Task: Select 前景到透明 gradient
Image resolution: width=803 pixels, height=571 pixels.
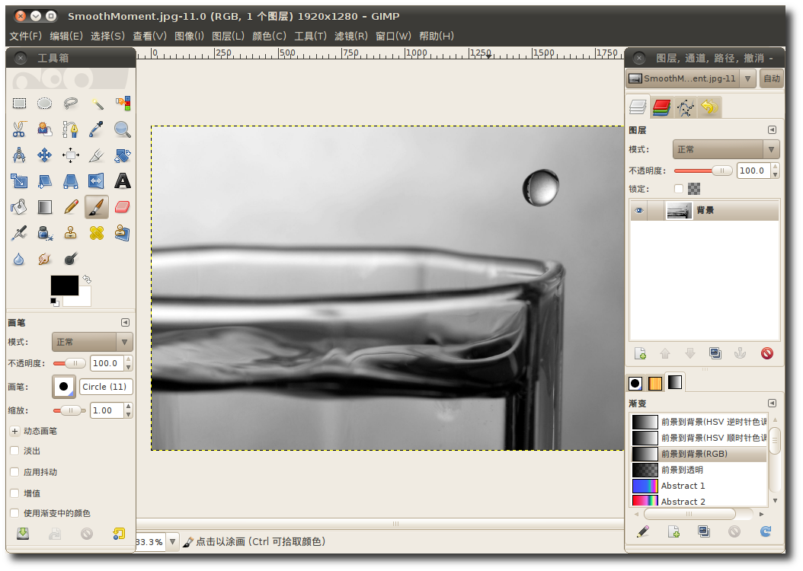Action: pos(699,470)
